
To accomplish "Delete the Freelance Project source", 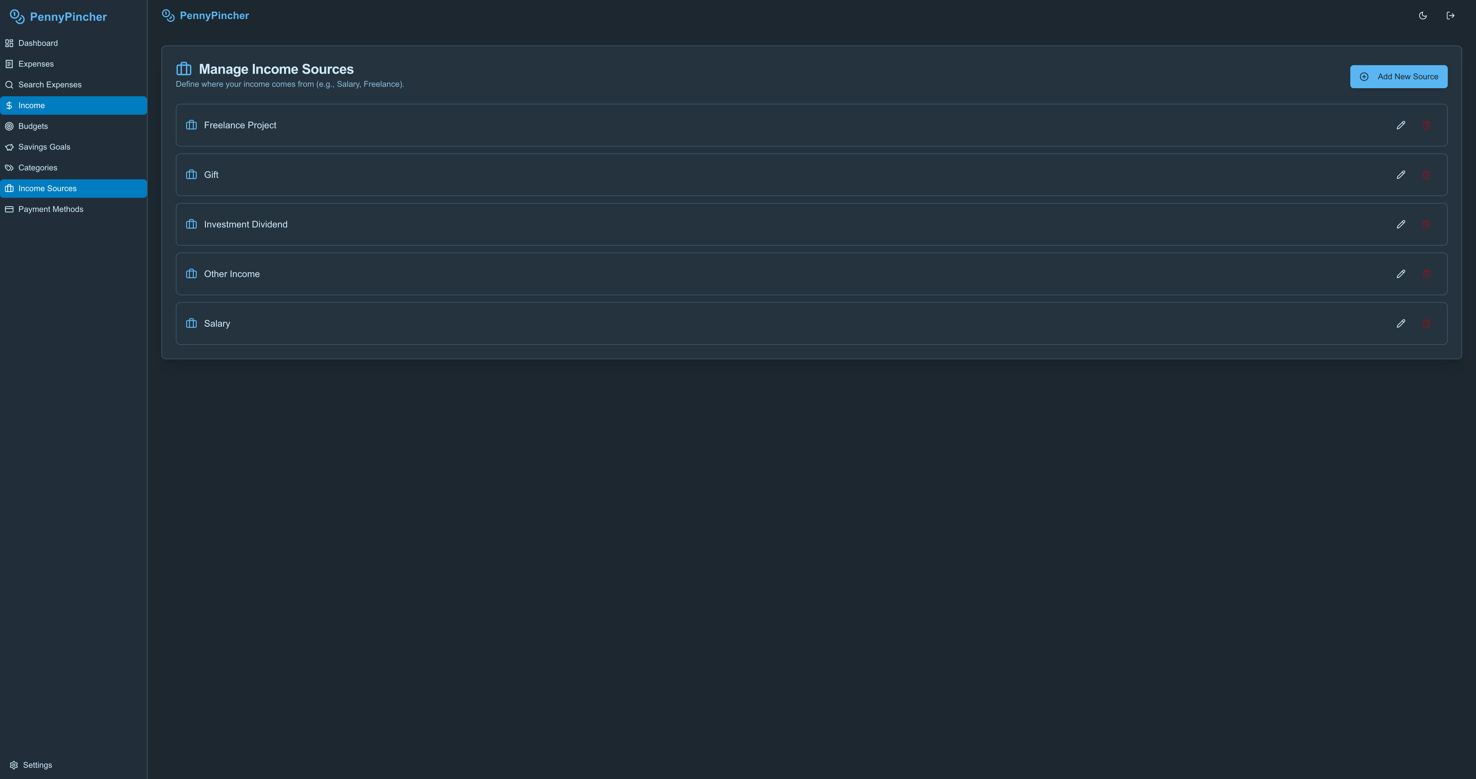I will (x=1426, y=125).
